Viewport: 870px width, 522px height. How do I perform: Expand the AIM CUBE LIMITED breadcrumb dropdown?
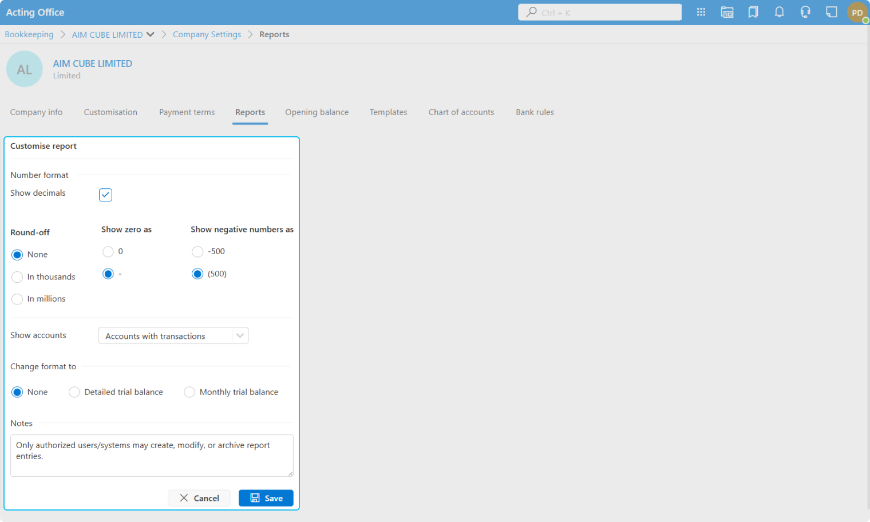click(151, 34)
